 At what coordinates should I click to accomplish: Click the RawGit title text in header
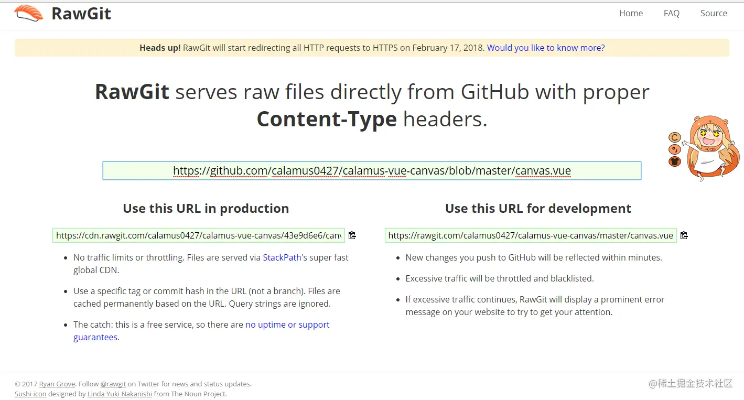point(81,13)
